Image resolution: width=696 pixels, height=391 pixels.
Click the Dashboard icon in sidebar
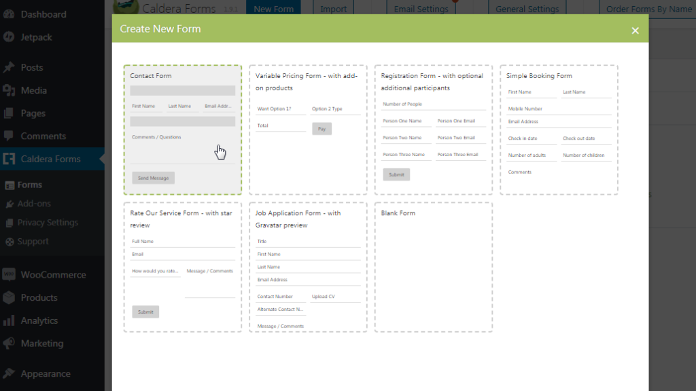(10, 14)
